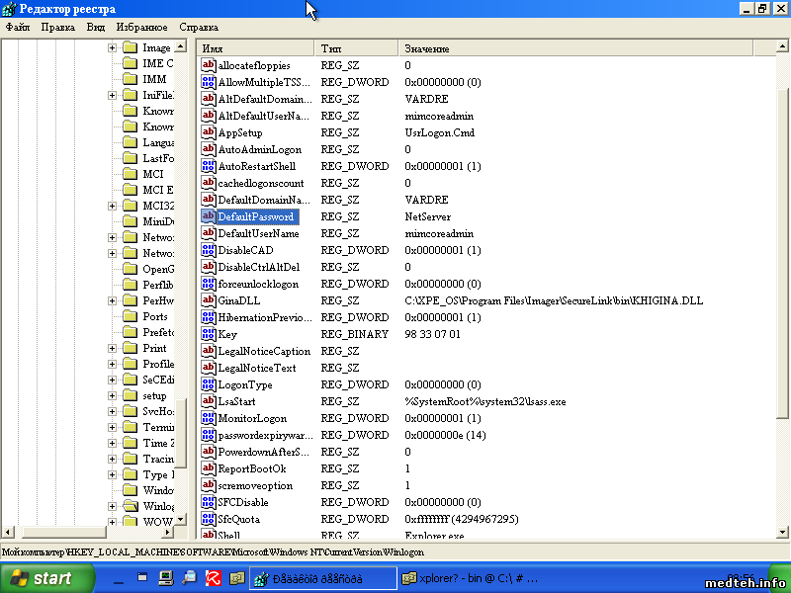Click the AutoRestartShell DWORD value icon
This screenshot has width=791, height=593.
click(209, 166)
